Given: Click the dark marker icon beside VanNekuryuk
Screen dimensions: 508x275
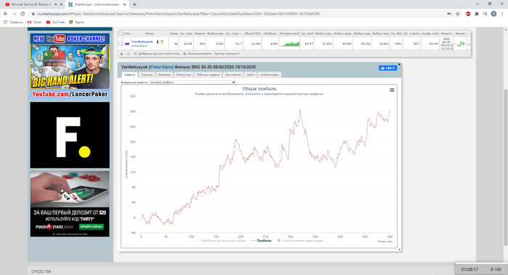Looking at the screenshot, I should [x=157, y=42].
